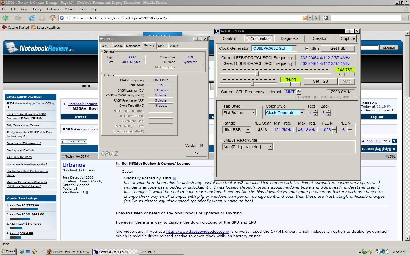Click the upper FSB frequency slider handle
Image resolution: width=410 pixels, height=256 pixels.
[257, 73]
